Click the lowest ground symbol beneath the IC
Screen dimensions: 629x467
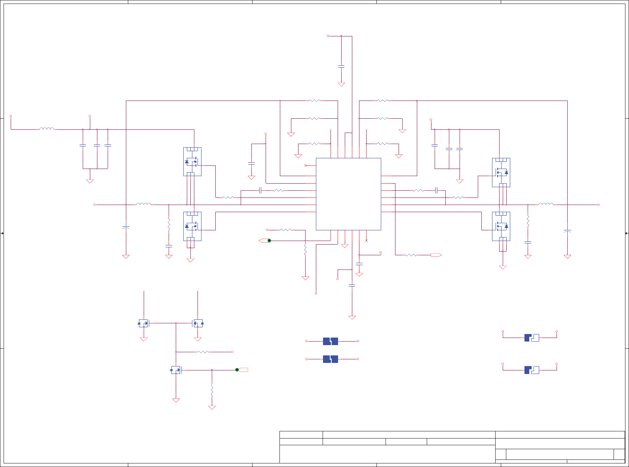[352, 317]
